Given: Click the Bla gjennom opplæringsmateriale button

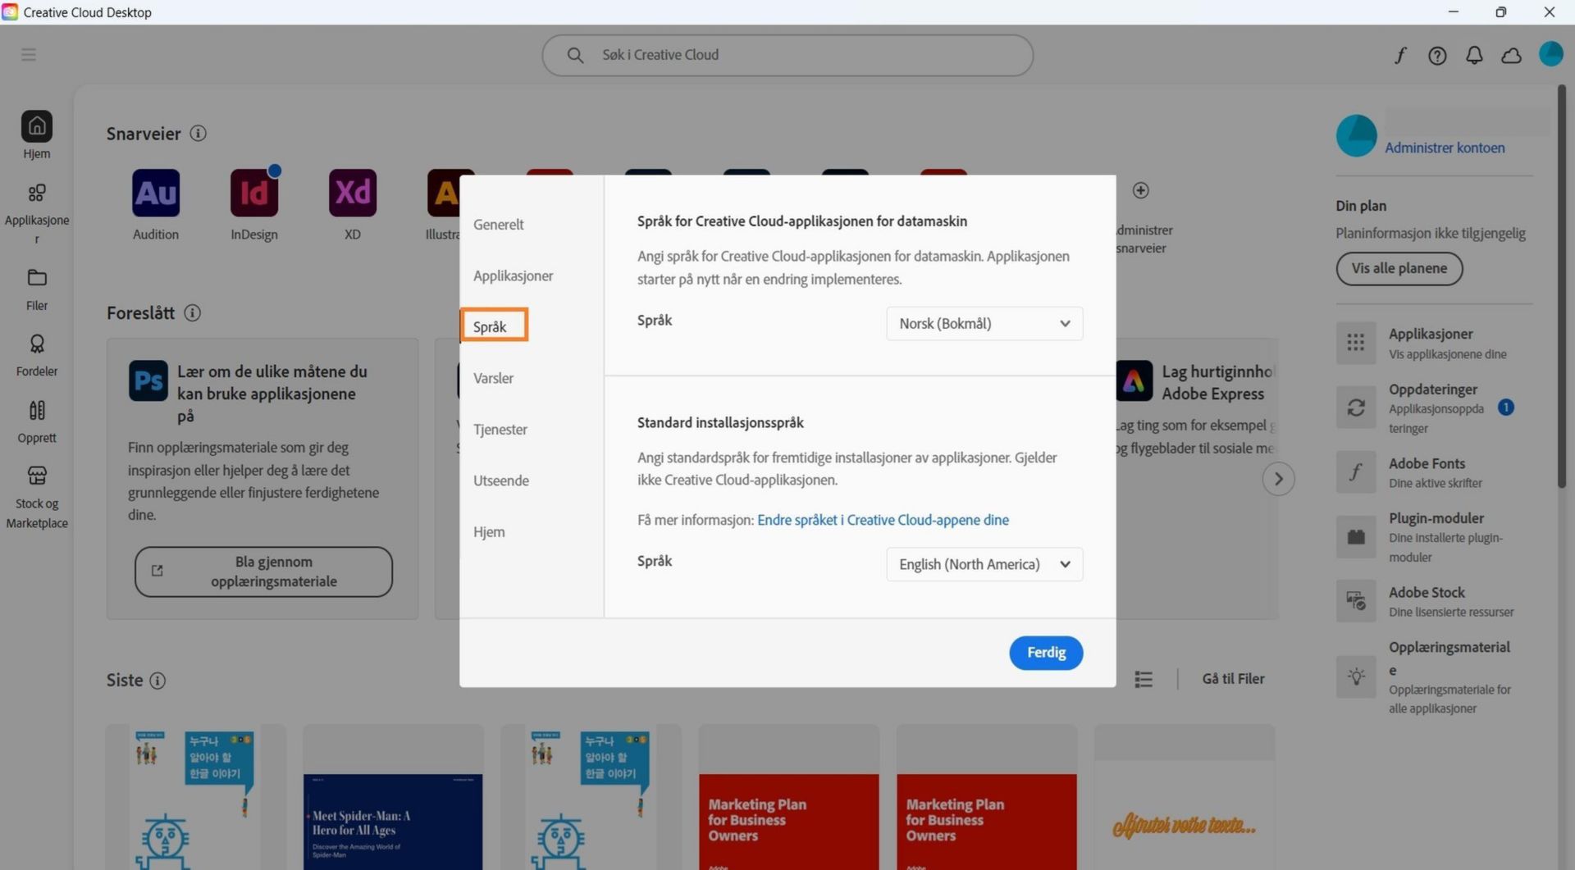Looking at the screenshot, I should coord(263,572).
